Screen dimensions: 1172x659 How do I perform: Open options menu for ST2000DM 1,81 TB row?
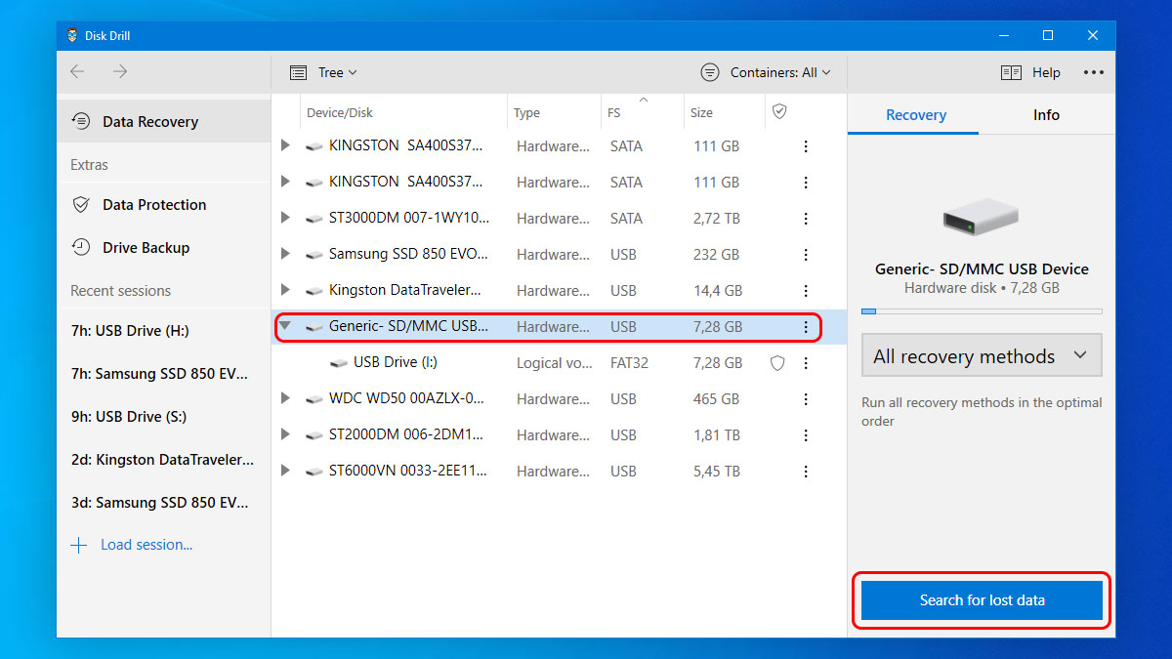pos(806,435)
